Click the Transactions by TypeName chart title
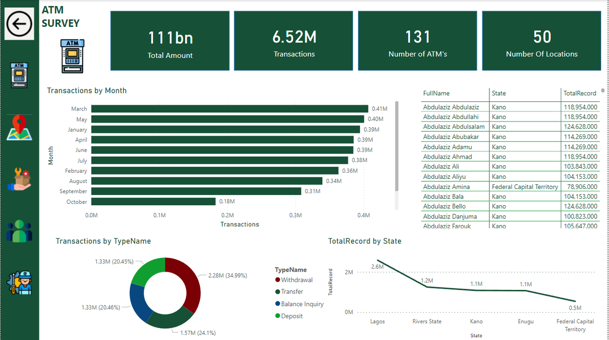This screenshot has width=609, height=340. point(103,241)
